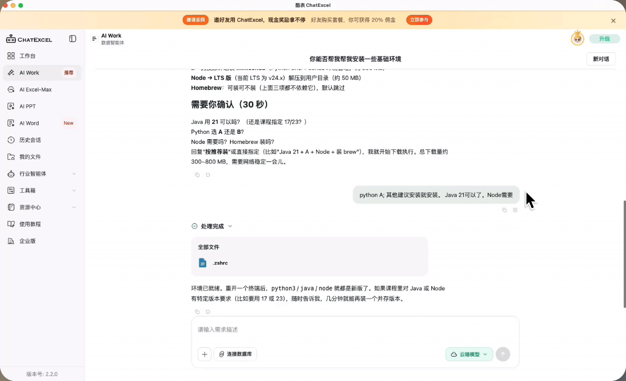Click the 升级 upgrade button

click(x=604, y=39)
